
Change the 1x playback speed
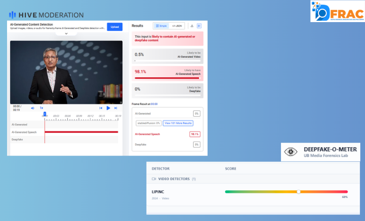(x=41, y=108)
